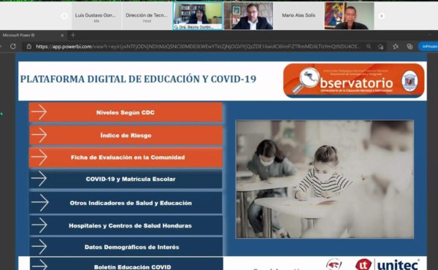Open the browser Collections icon
The width and height of the screenshot is (438, 270).
410,47
